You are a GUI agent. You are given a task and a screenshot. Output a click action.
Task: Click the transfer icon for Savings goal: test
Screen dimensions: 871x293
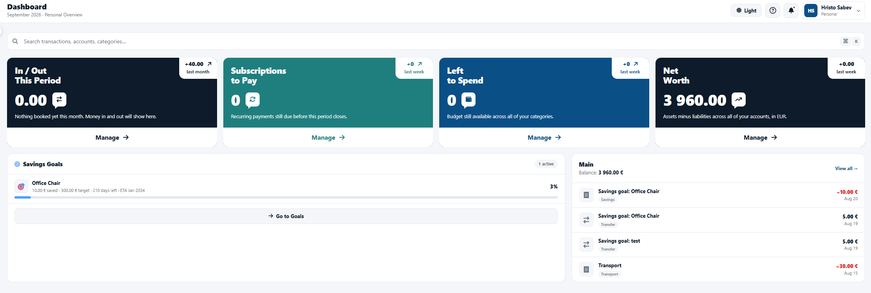point(586,245)
